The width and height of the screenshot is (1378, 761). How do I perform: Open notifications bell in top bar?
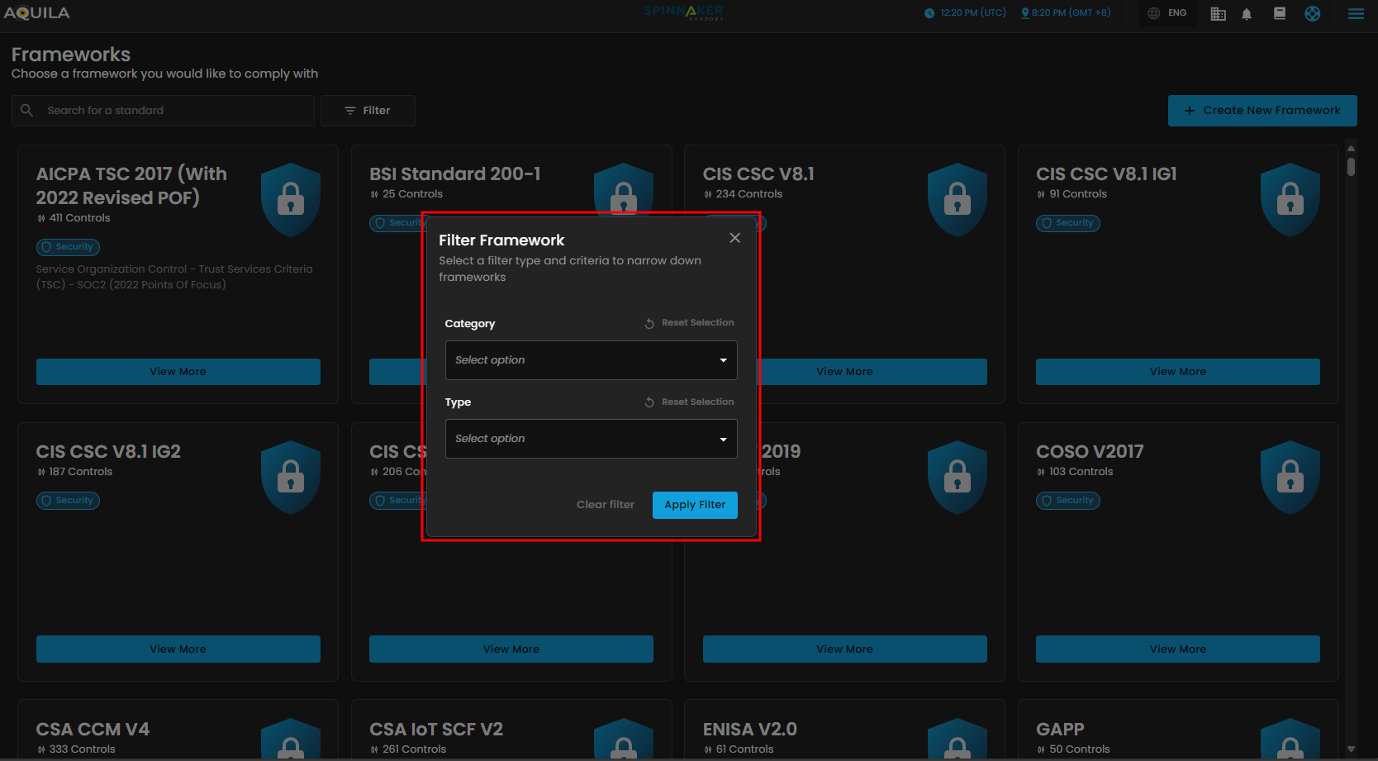pos(1247,13)
